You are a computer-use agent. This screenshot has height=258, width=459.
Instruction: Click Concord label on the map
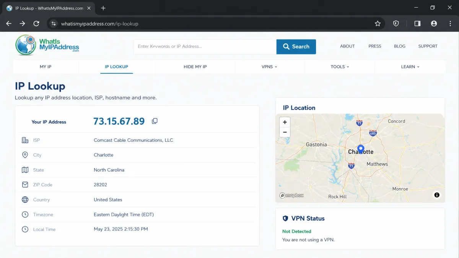pos(397,121)
